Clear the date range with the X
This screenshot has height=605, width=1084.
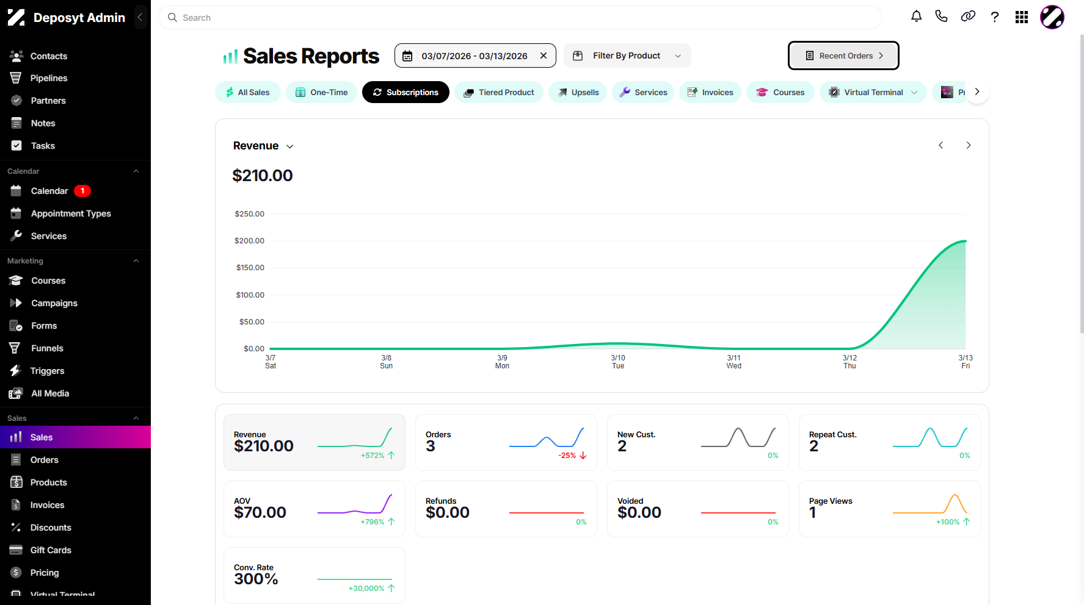click(544, 55)
